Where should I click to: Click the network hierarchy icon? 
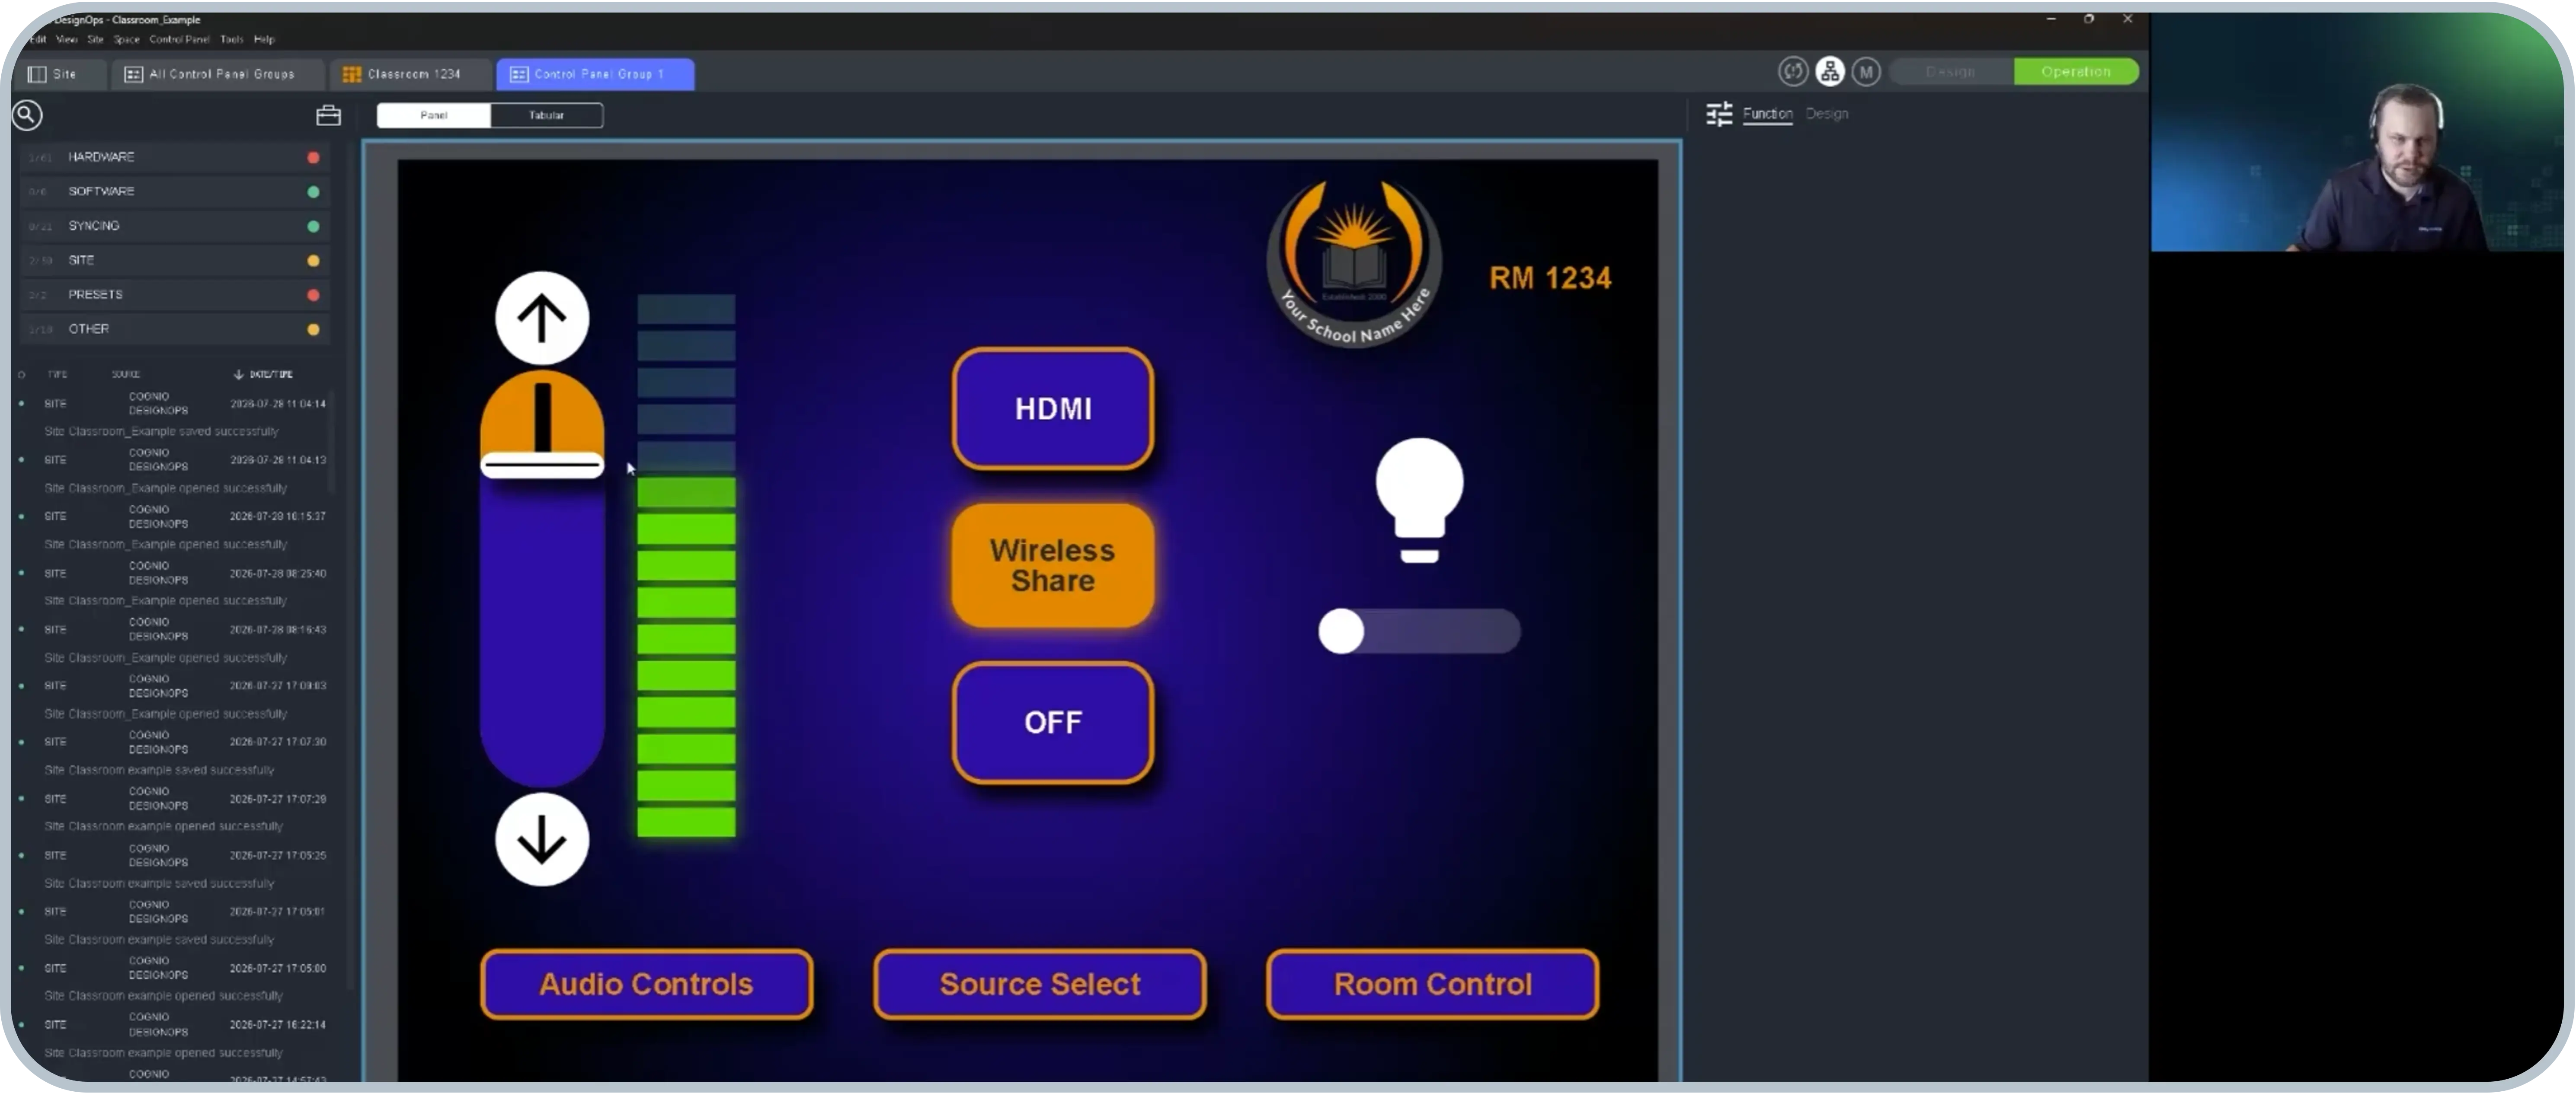(x=1830, y=72)
